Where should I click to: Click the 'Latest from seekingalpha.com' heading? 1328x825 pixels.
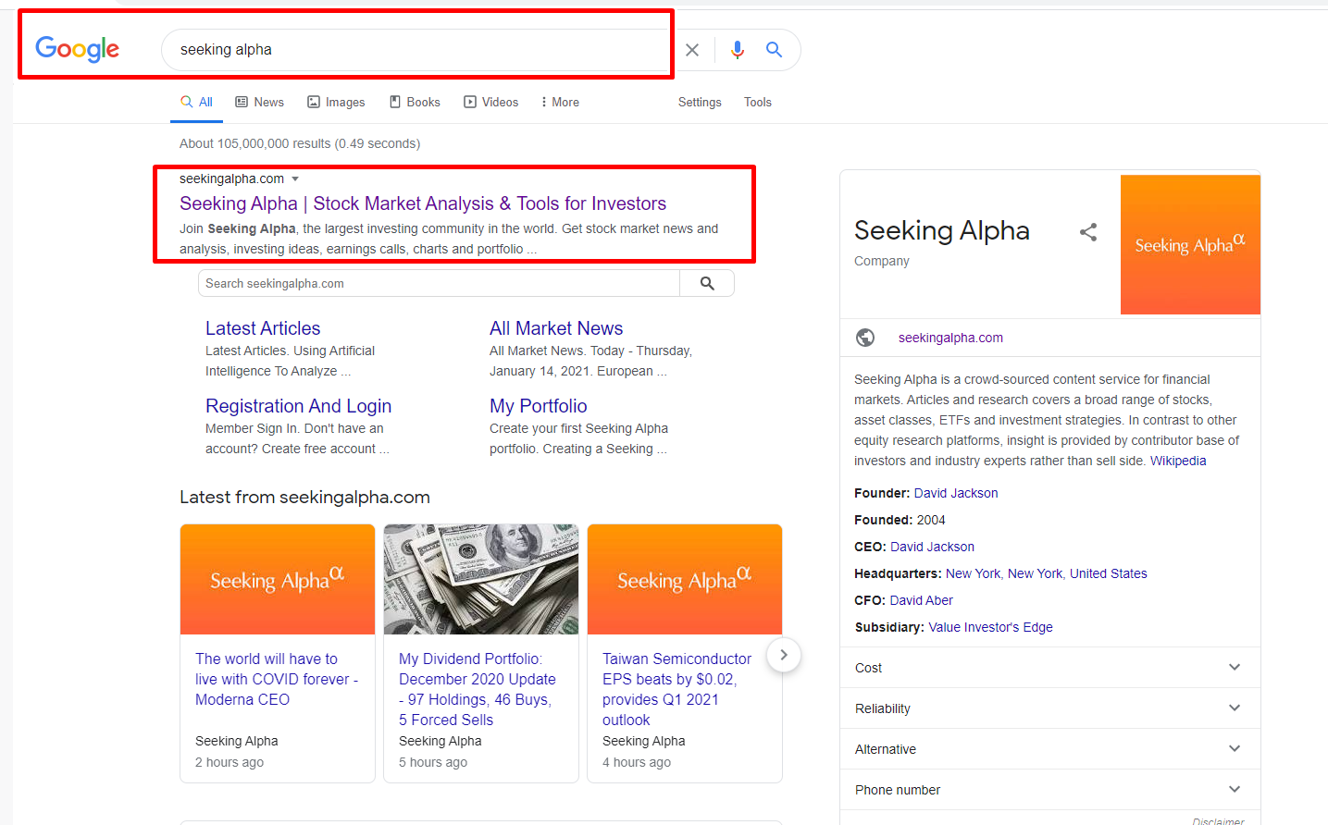pos(304,498)
